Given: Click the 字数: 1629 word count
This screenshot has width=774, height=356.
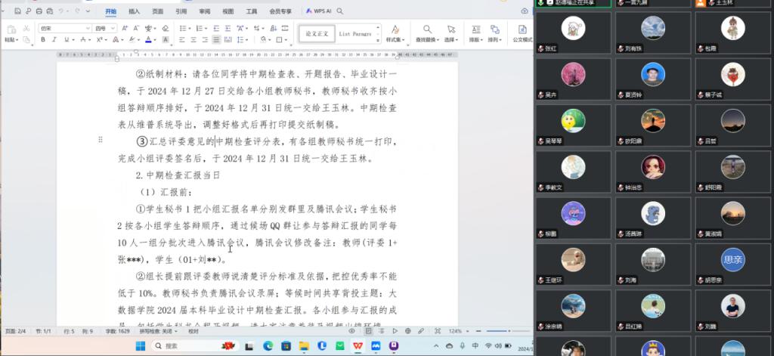Looking at the screenshot, I should [x=113, y=331].
